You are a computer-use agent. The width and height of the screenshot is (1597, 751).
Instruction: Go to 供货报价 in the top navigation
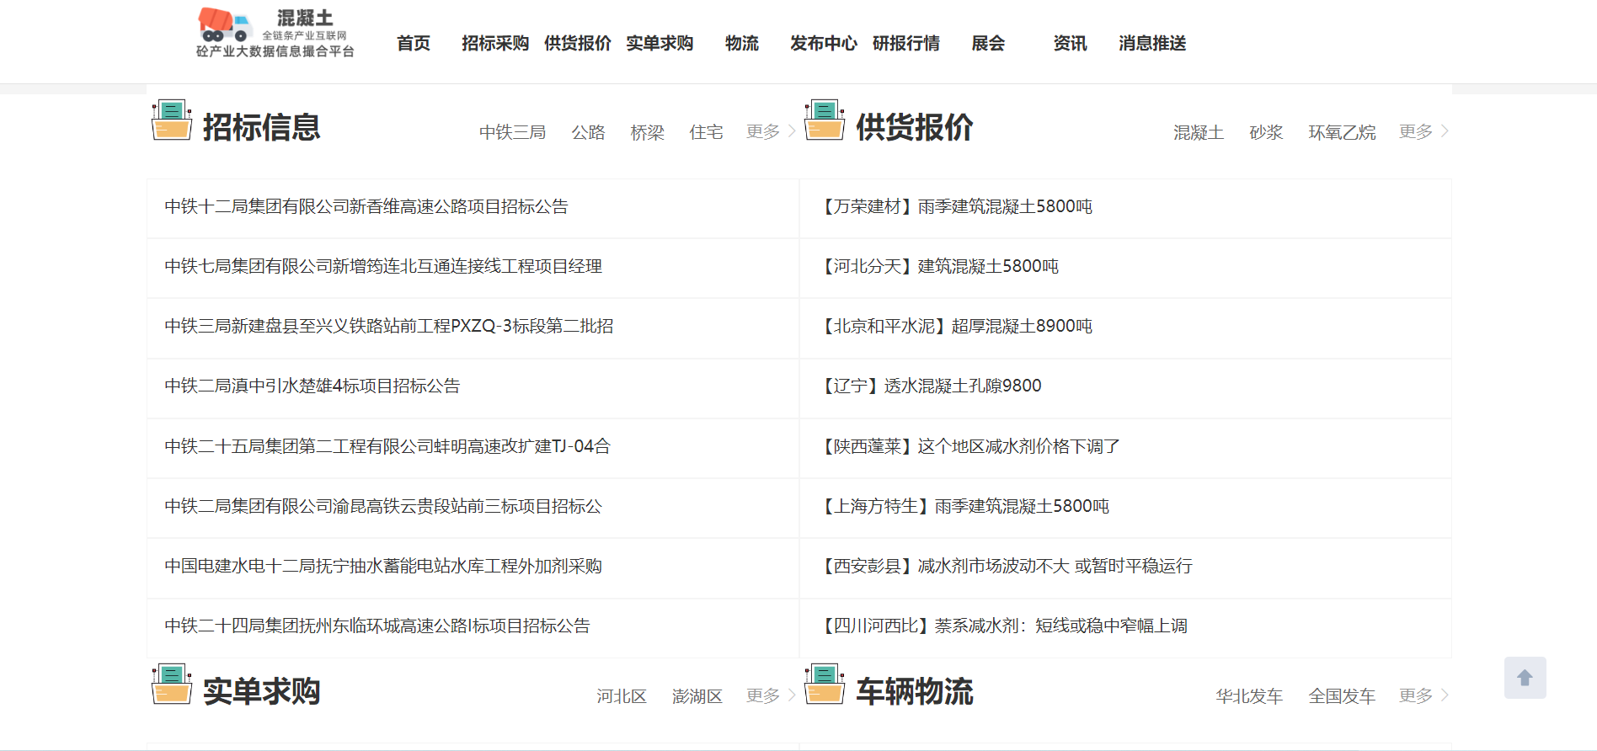tap(578, 43)
